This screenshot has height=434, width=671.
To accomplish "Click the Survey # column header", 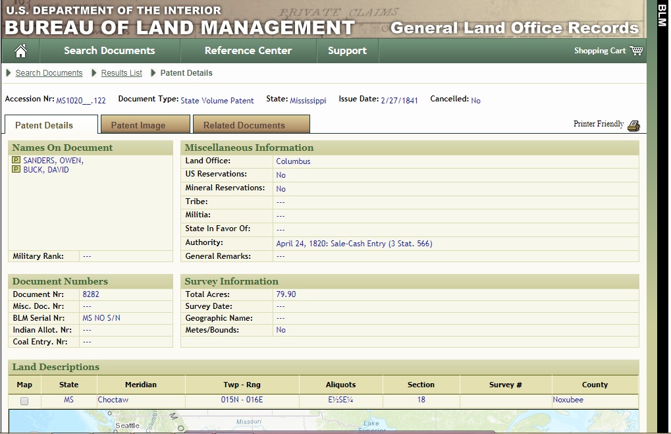I will [505, 385].
